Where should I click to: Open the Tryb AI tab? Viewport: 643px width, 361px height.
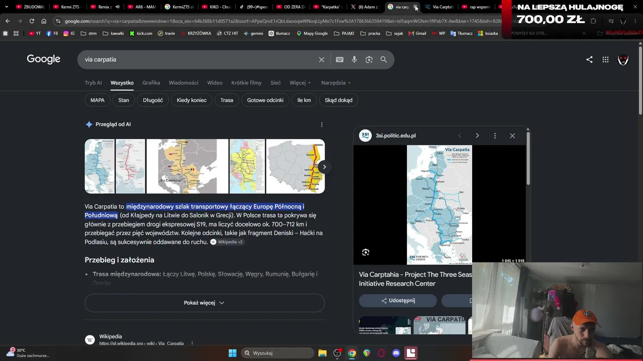click(93, 83)
